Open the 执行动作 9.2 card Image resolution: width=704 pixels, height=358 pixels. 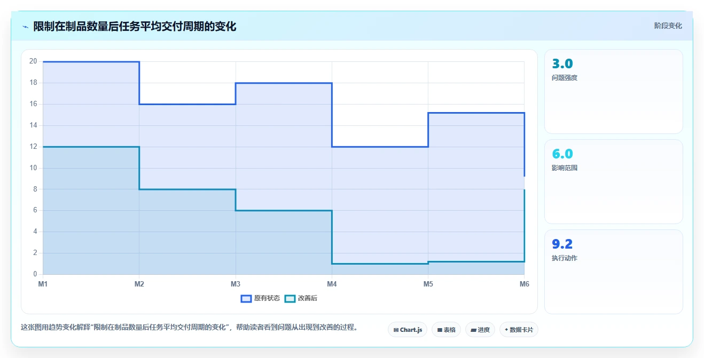[x=613, y=272]
